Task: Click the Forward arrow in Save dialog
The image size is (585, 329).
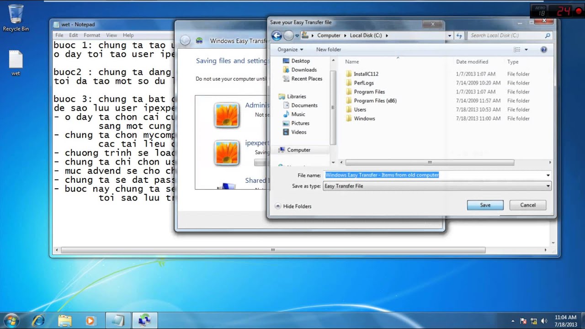Action: pos(288,36)
